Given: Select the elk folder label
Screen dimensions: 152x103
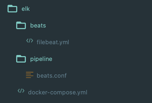Looking at the screenshot, I should [x=26, y=9].
